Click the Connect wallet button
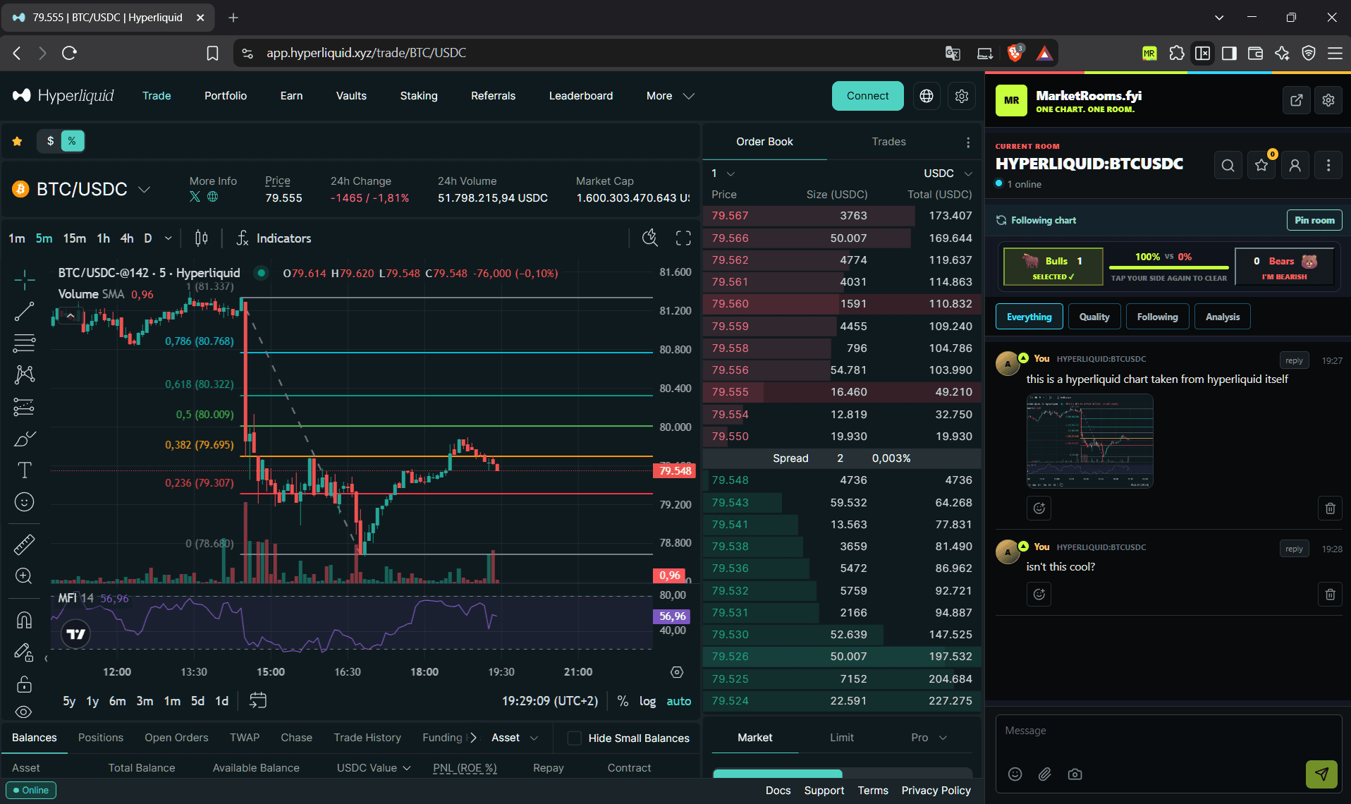 [x=867, y=96]
